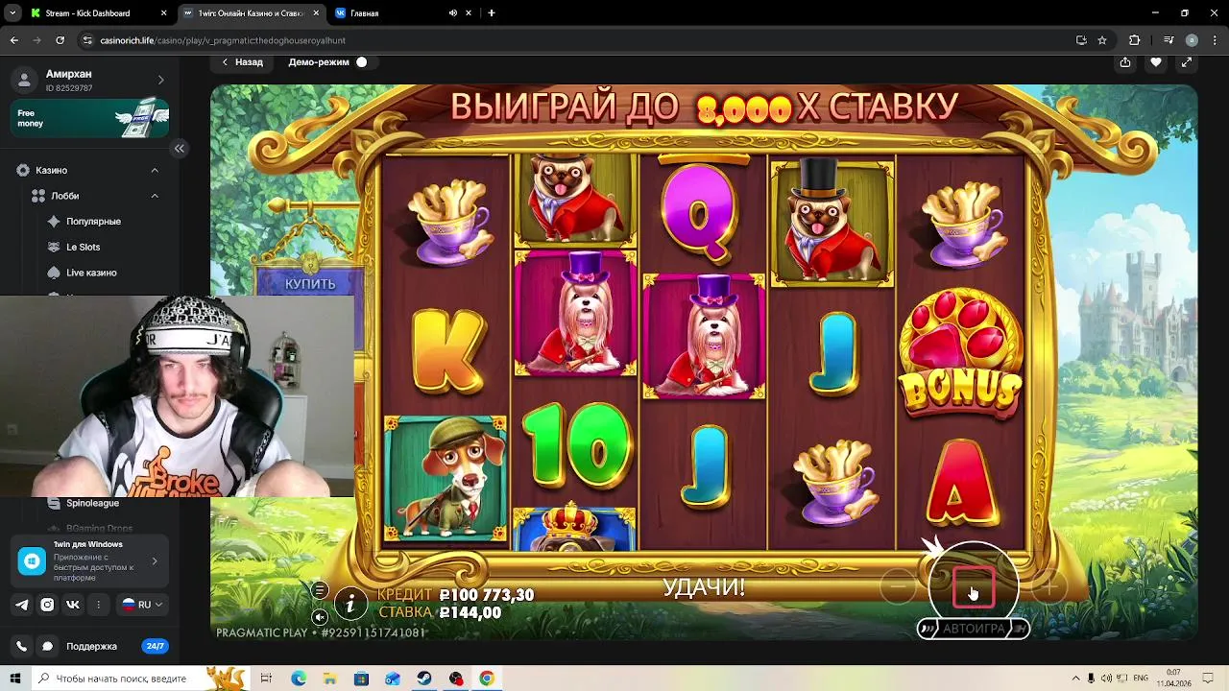Image resolution: width=1229 pixels, height=691 pixels.
Task: Launch Microsoft Edge from taskbar
Action: click(299, 679)
